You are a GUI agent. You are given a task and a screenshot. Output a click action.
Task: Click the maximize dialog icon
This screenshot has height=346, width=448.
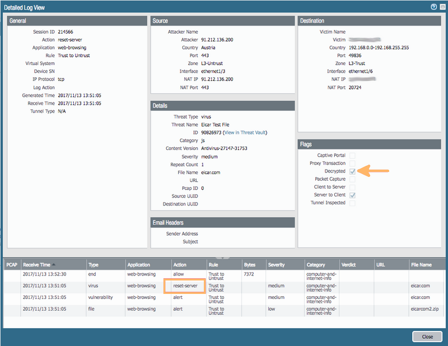tap(441, 7)
